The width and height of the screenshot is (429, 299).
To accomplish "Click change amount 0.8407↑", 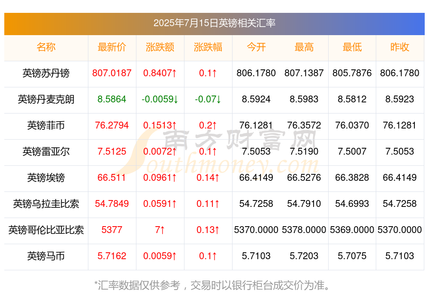I will point(160,73).
